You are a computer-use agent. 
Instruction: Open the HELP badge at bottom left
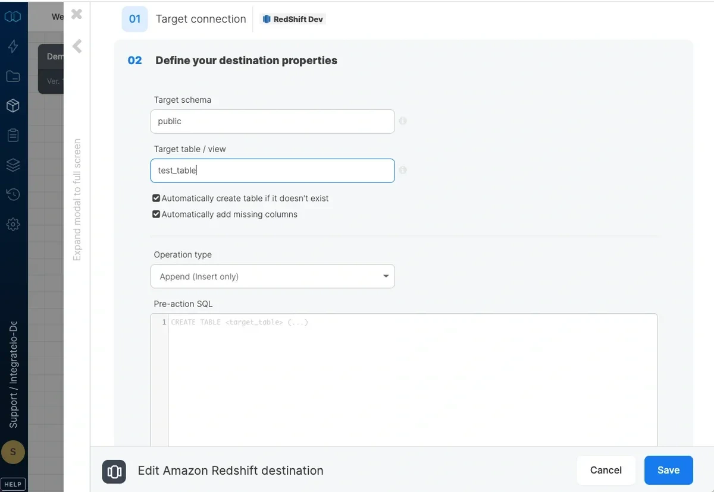12,484
